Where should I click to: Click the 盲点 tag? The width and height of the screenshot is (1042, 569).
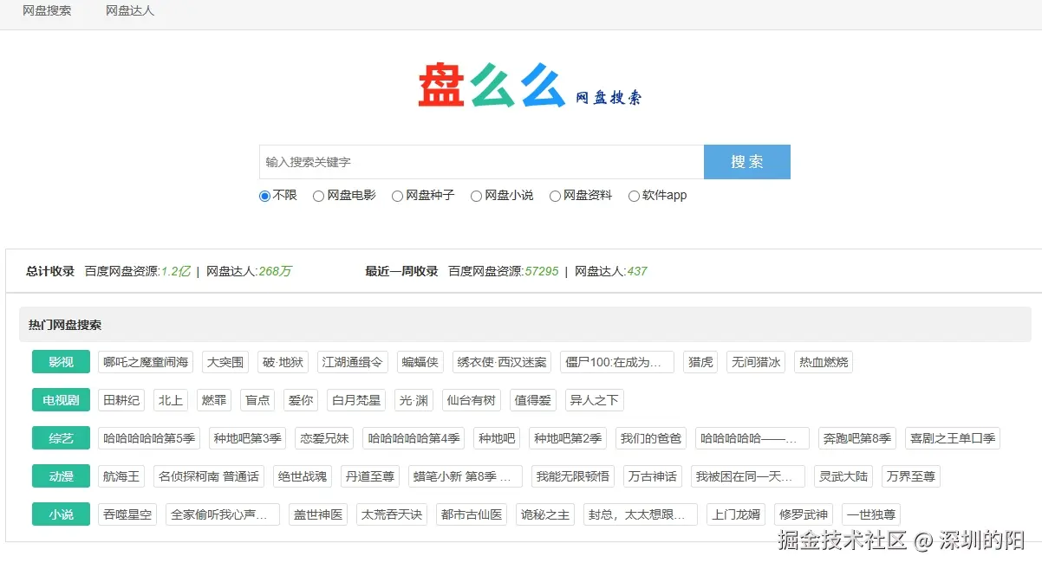pyautogui.click(x=257, y=400)
